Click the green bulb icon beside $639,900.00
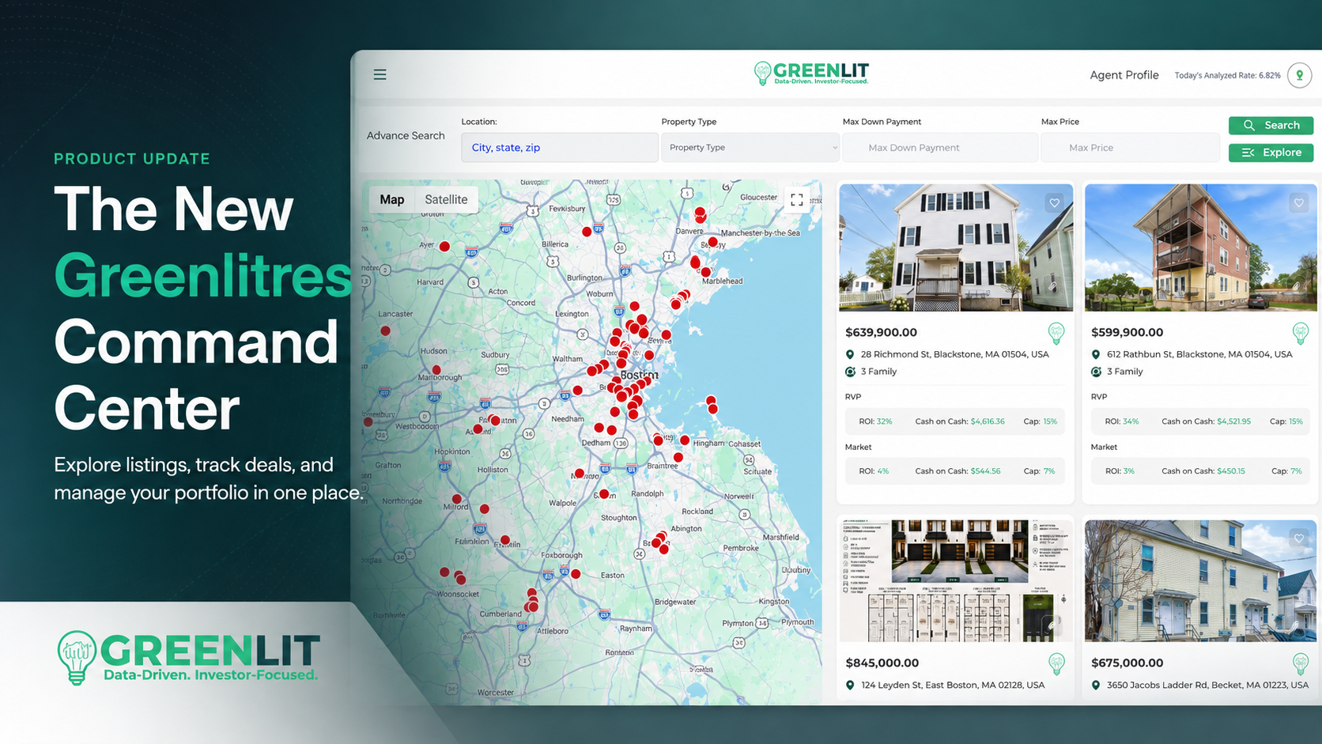Image resolution: width=1322 pixels, height=744 pixels. [1056, 333]
